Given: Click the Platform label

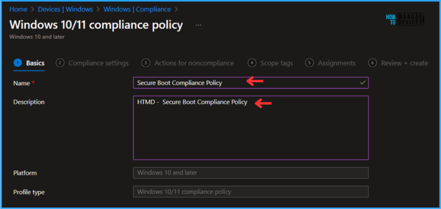Looking at the screenshot, I should coord(25,173).
